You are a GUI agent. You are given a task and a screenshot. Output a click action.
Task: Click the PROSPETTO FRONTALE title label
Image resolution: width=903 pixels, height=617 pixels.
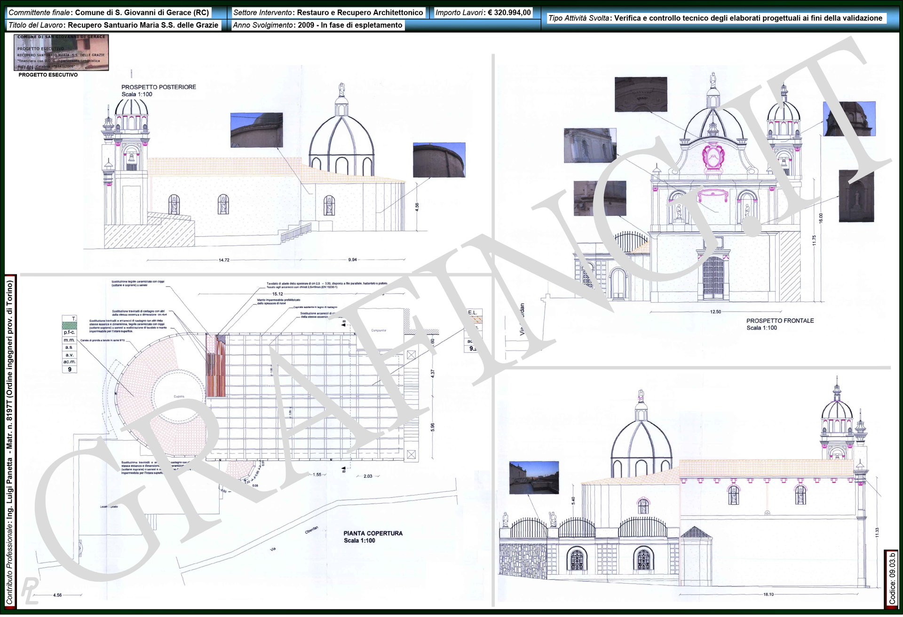[x=780, y=321]
